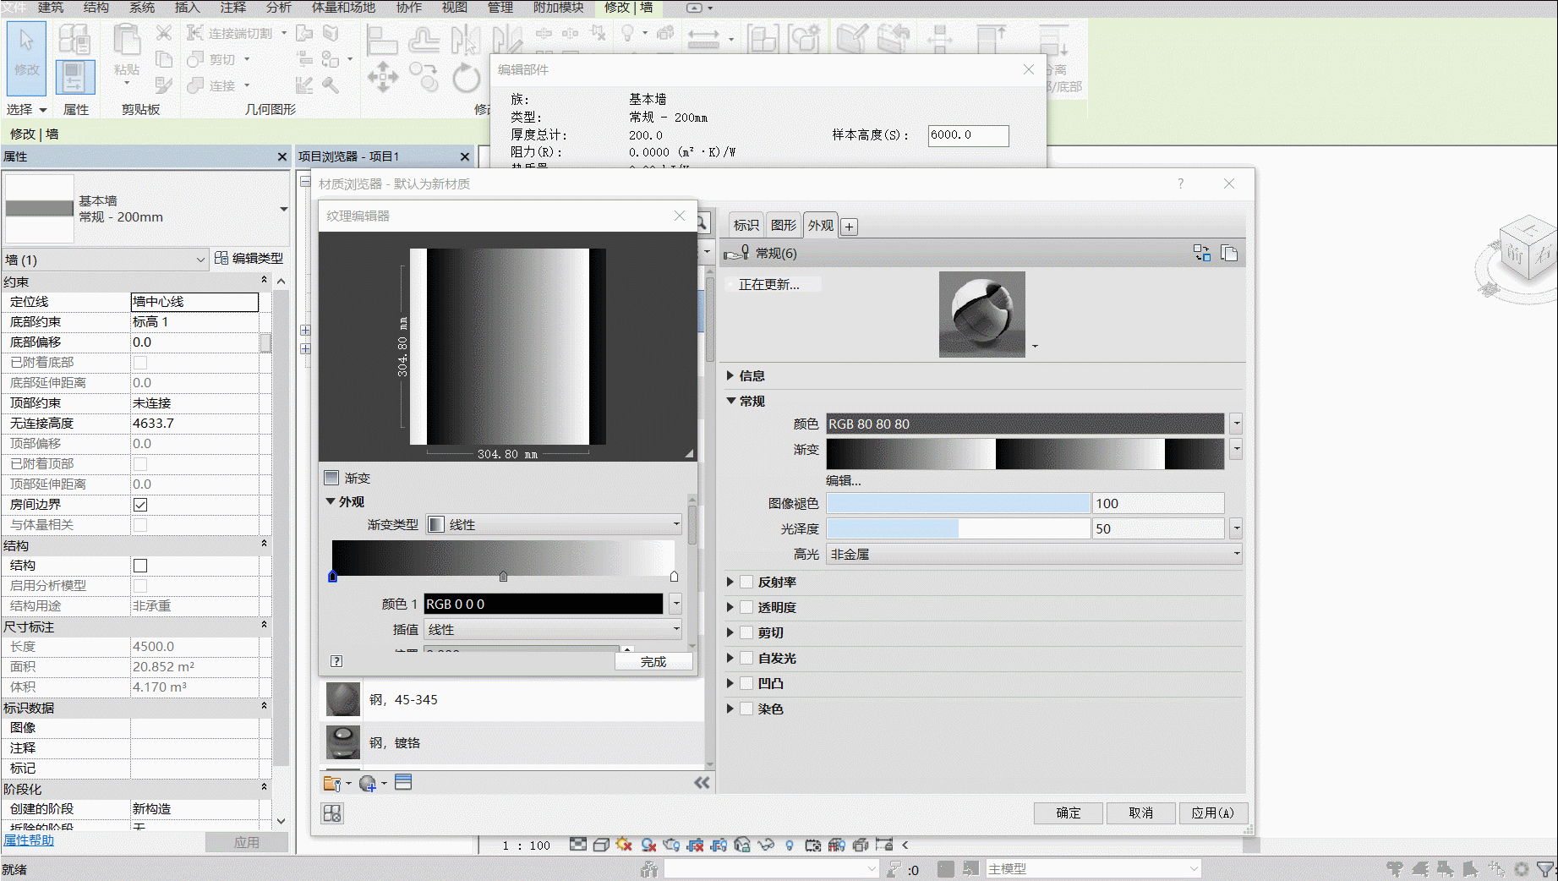Enable the Reflectivity checkbox
This screenshot has height=881, width=1558.
pos(746,582)
